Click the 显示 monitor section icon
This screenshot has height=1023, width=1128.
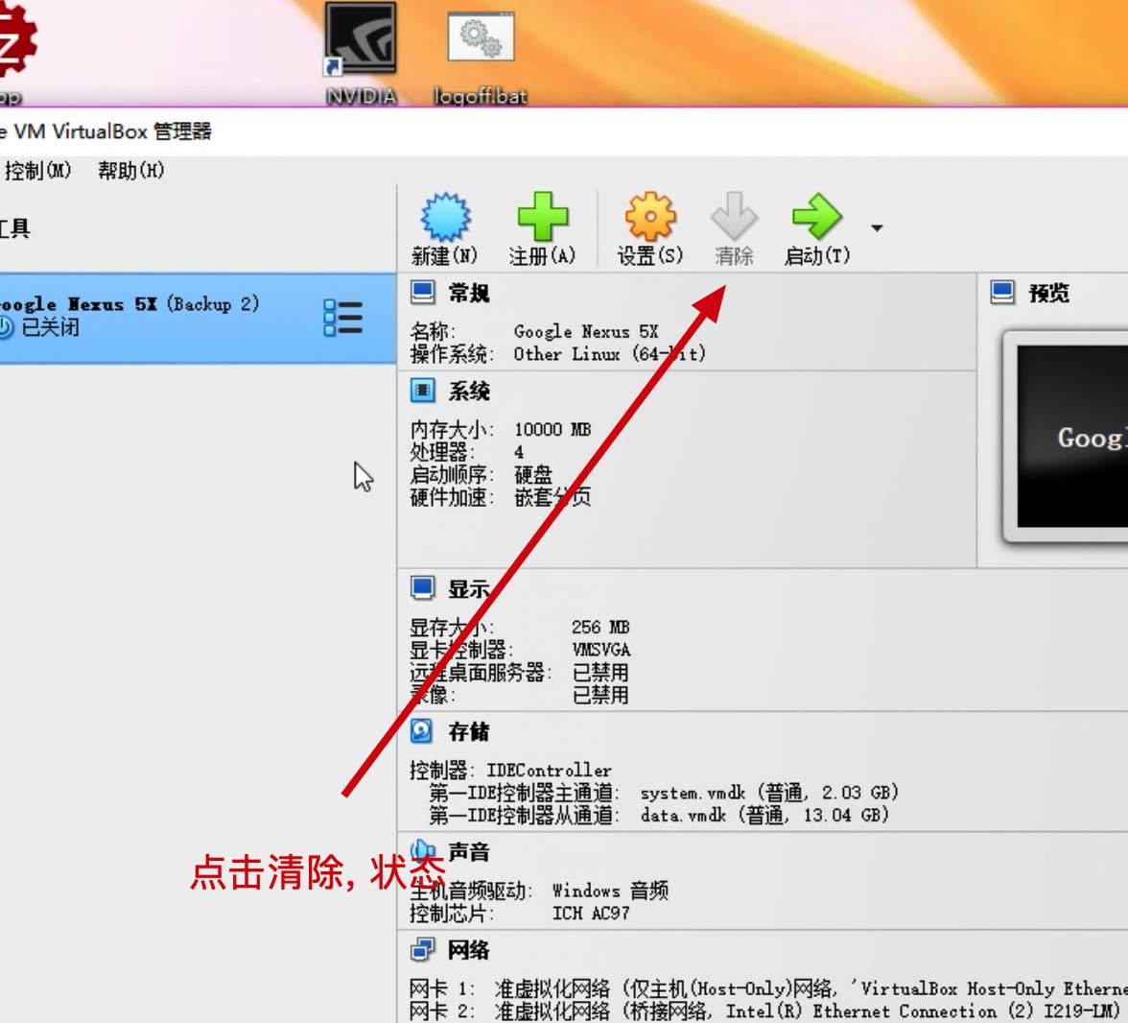tap(422, 587)
